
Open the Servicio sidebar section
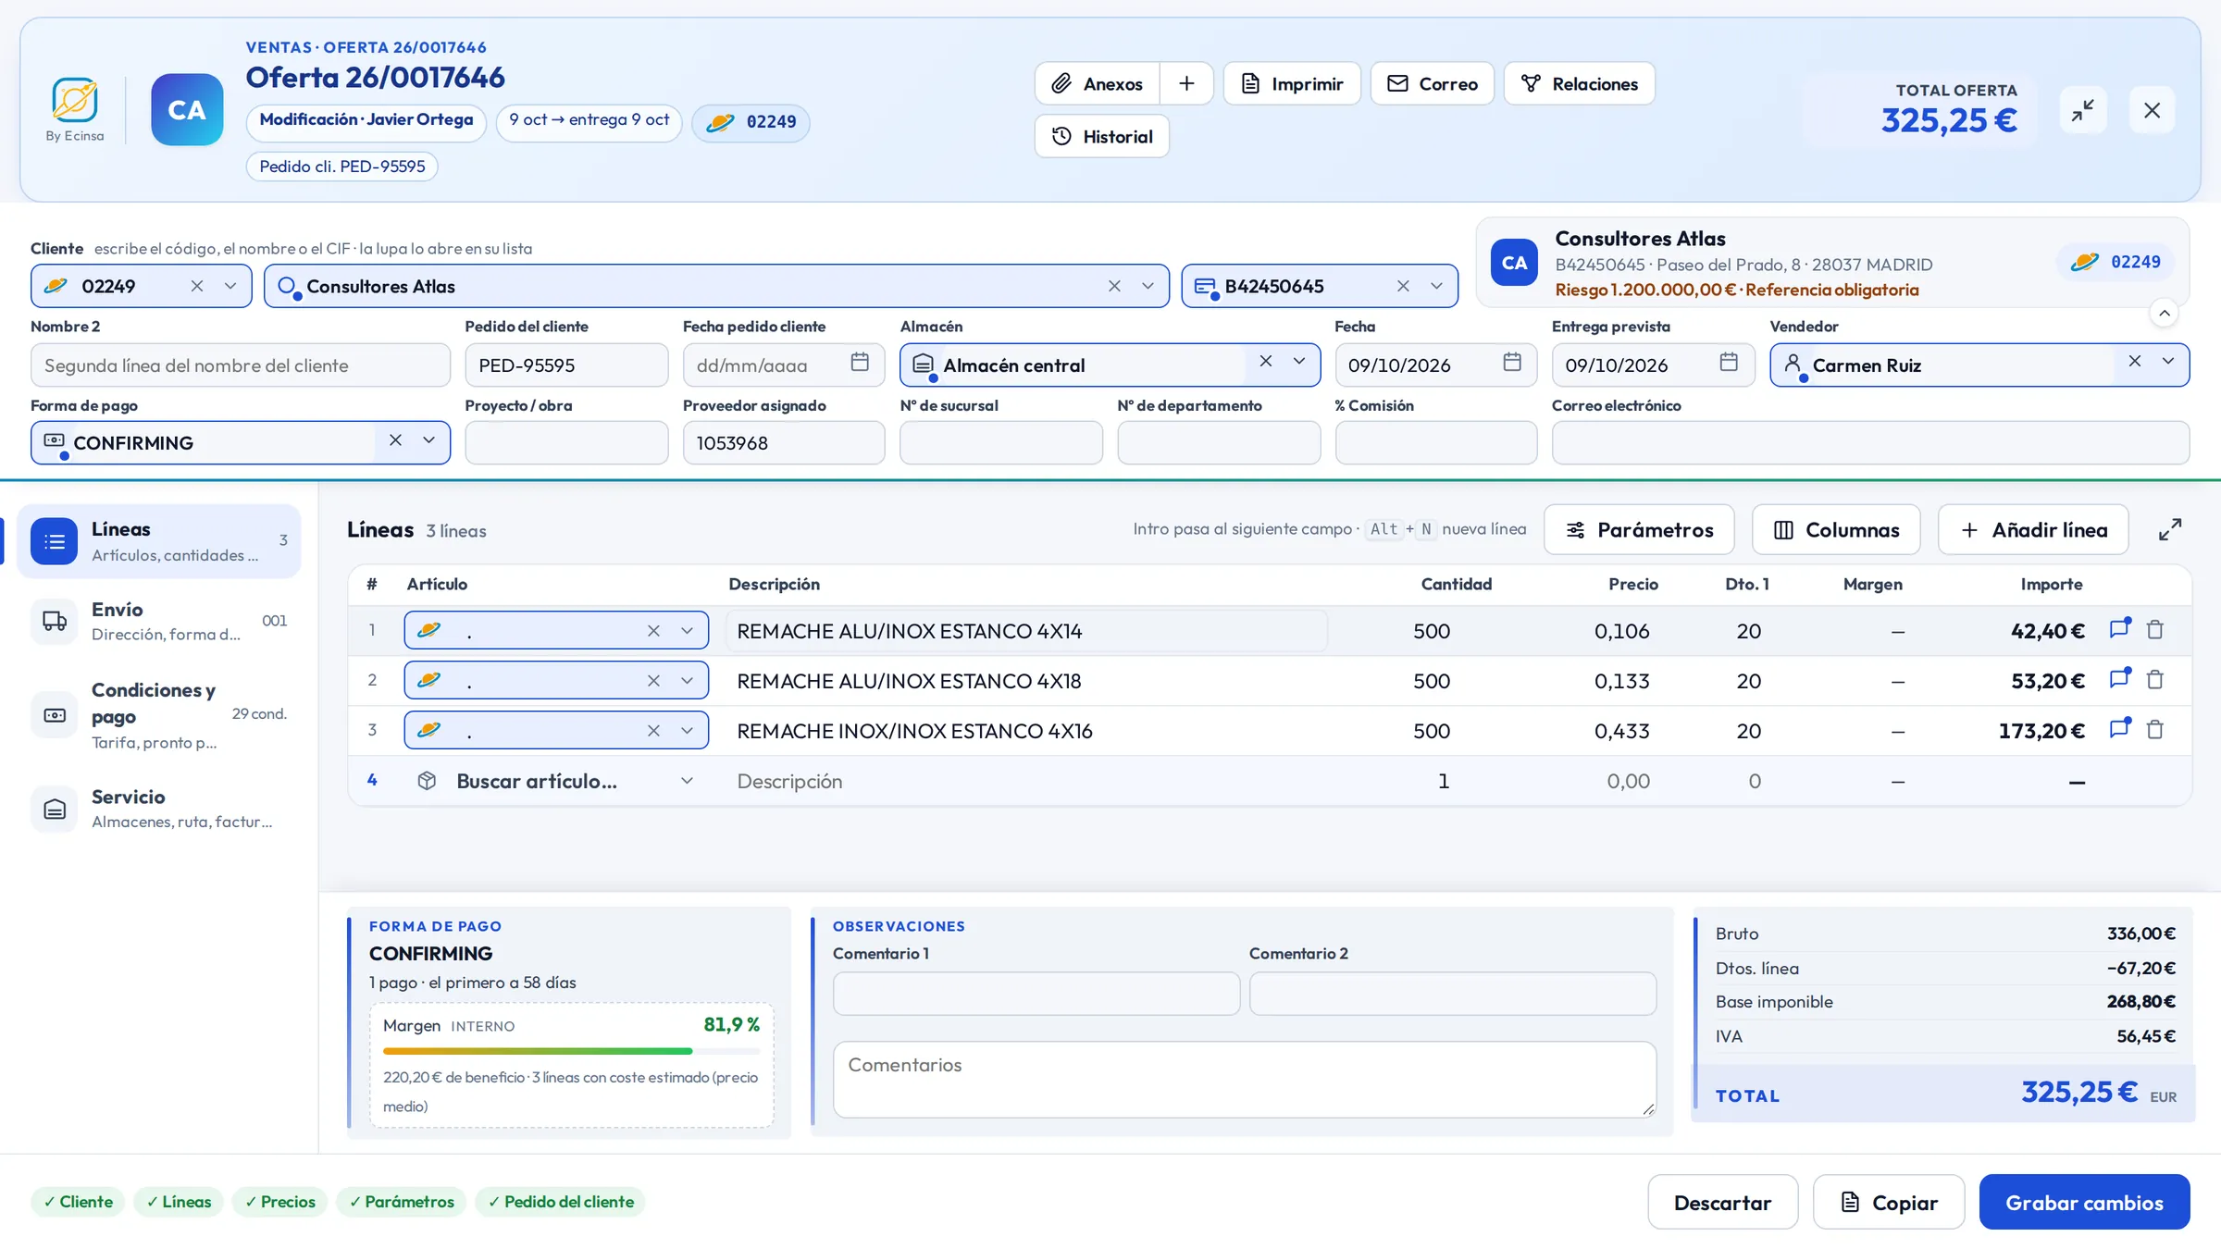[159, 809]
